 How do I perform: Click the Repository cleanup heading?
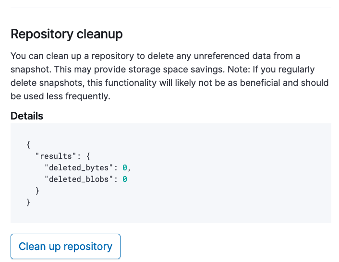pyautogui.click(x=67, y=35)
